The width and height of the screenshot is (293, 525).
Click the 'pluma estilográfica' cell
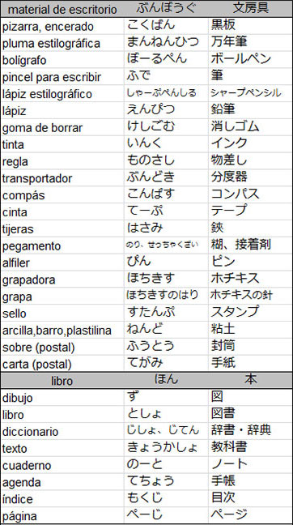(62, 43)
